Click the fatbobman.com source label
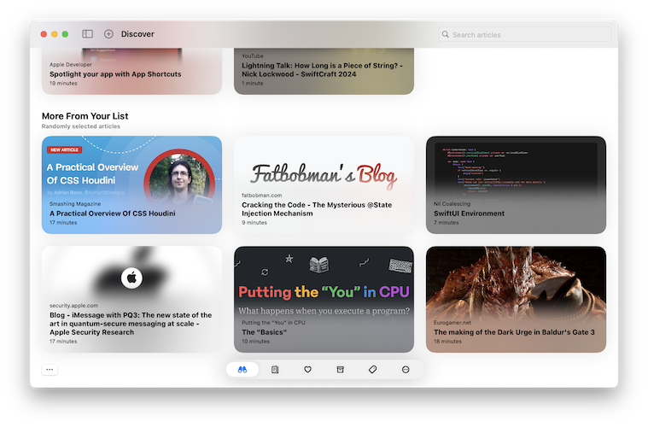 [262, 195]
